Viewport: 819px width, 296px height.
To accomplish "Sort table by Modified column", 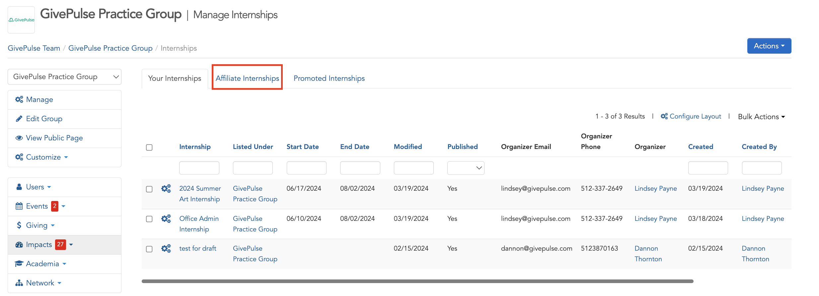I will pyautogui.click(x=408, y=147).
